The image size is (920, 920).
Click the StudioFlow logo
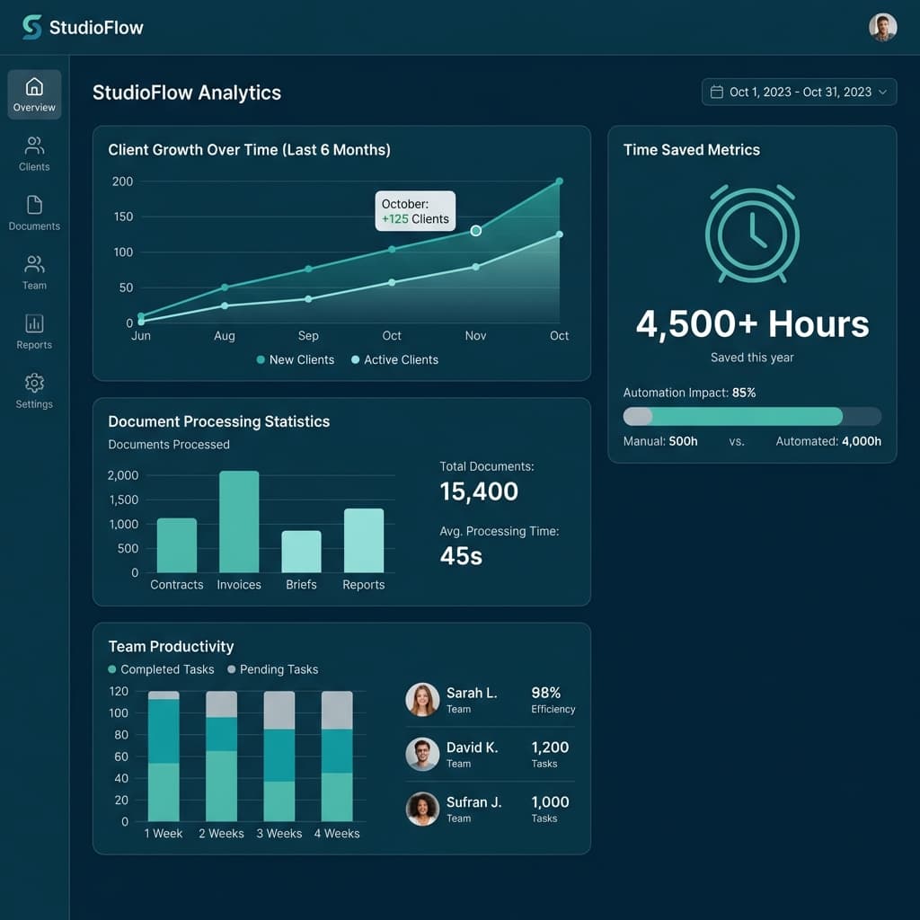(x=83, y=27)
